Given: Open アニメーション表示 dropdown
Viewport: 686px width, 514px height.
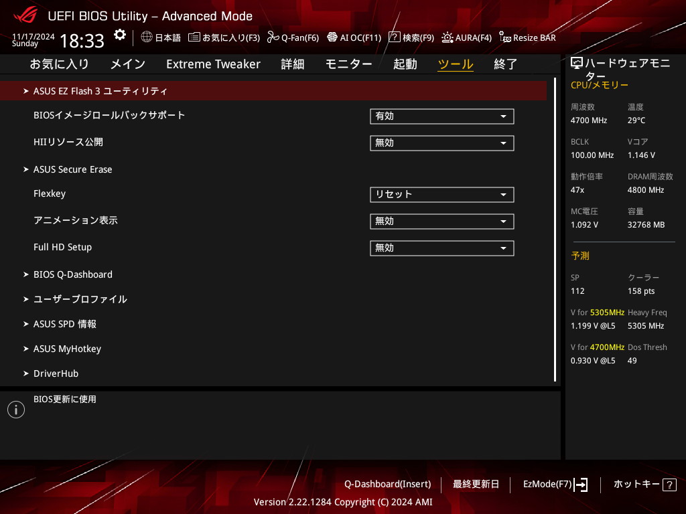Looking at the screenshot, I should click(442, 222).
